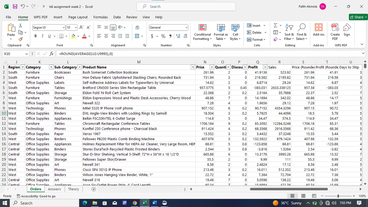Click Format as Table button
Image resolution: width=368 pixels, height=207 pixels.
click(221, 32)
